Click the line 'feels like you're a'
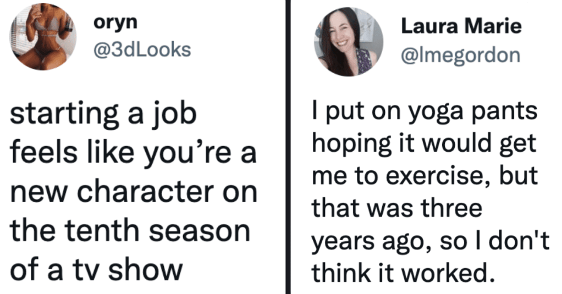This screenshot has width=562, height=294. coord(133,153)
